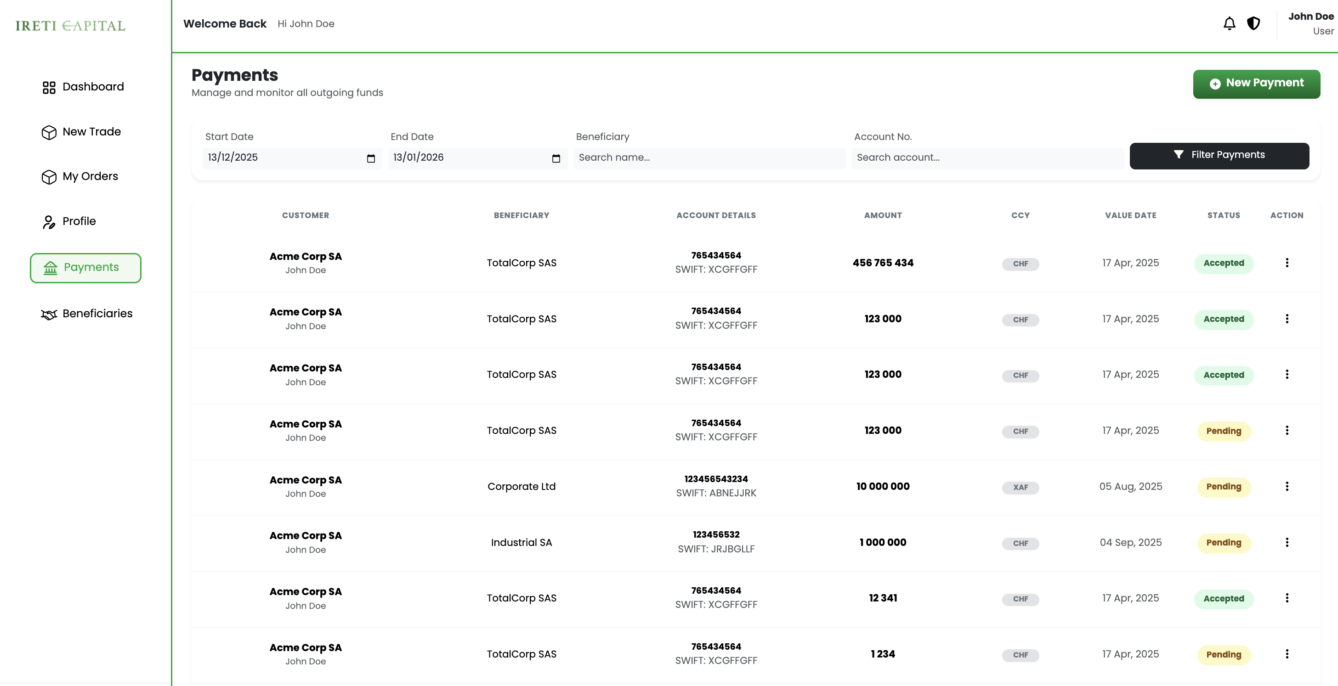Open kebab menu for the Corporate Ltd payment
This screenshot has width=1338, height=686.
1287,486
